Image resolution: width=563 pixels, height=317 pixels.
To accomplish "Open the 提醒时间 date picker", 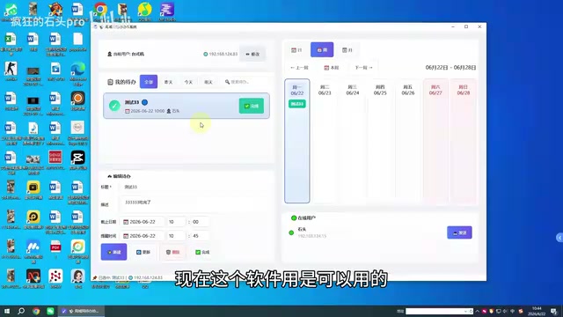I will [143, 236].
